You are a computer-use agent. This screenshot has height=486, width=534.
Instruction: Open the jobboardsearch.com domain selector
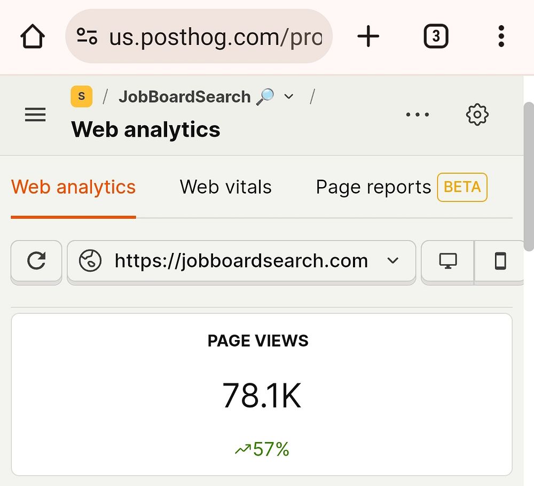coord(241,261)
